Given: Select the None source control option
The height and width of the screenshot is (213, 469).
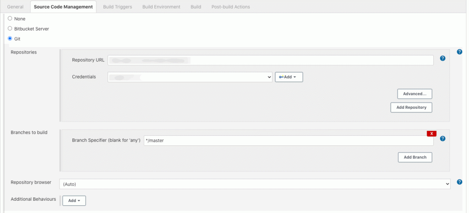Looking at the screenshot, I should coord(10,19).
